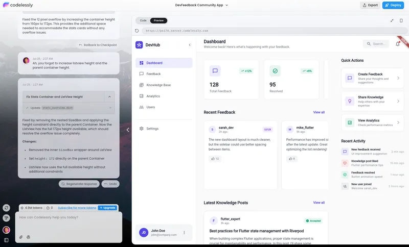
Task: Click the chat prompt input box
Action: 69,227
